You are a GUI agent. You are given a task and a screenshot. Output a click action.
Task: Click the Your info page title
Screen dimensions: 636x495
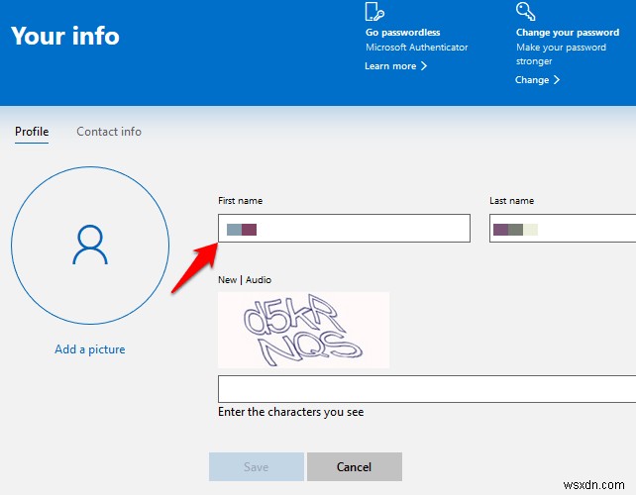(65, 36)
